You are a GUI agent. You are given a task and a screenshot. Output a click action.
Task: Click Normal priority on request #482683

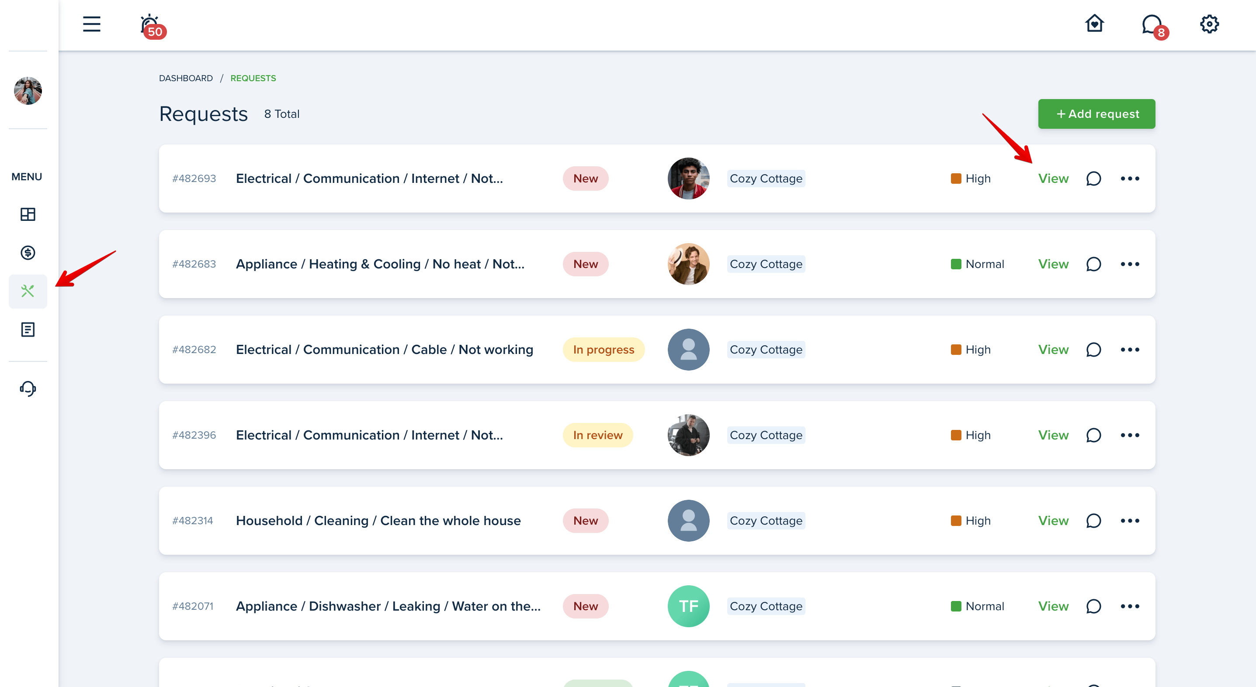(x=978, y=264)
